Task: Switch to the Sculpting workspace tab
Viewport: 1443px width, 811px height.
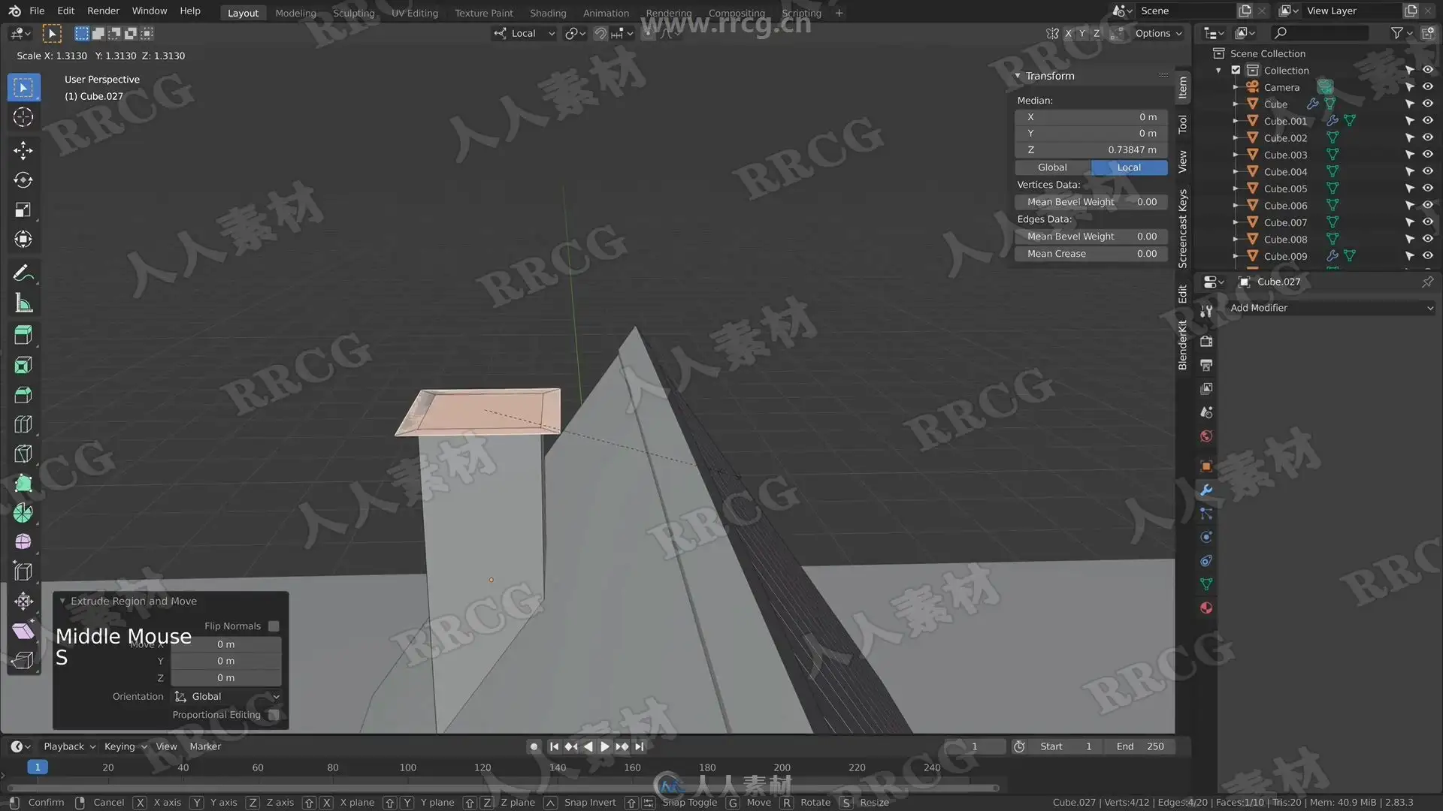Action: [x=353, y=13]
